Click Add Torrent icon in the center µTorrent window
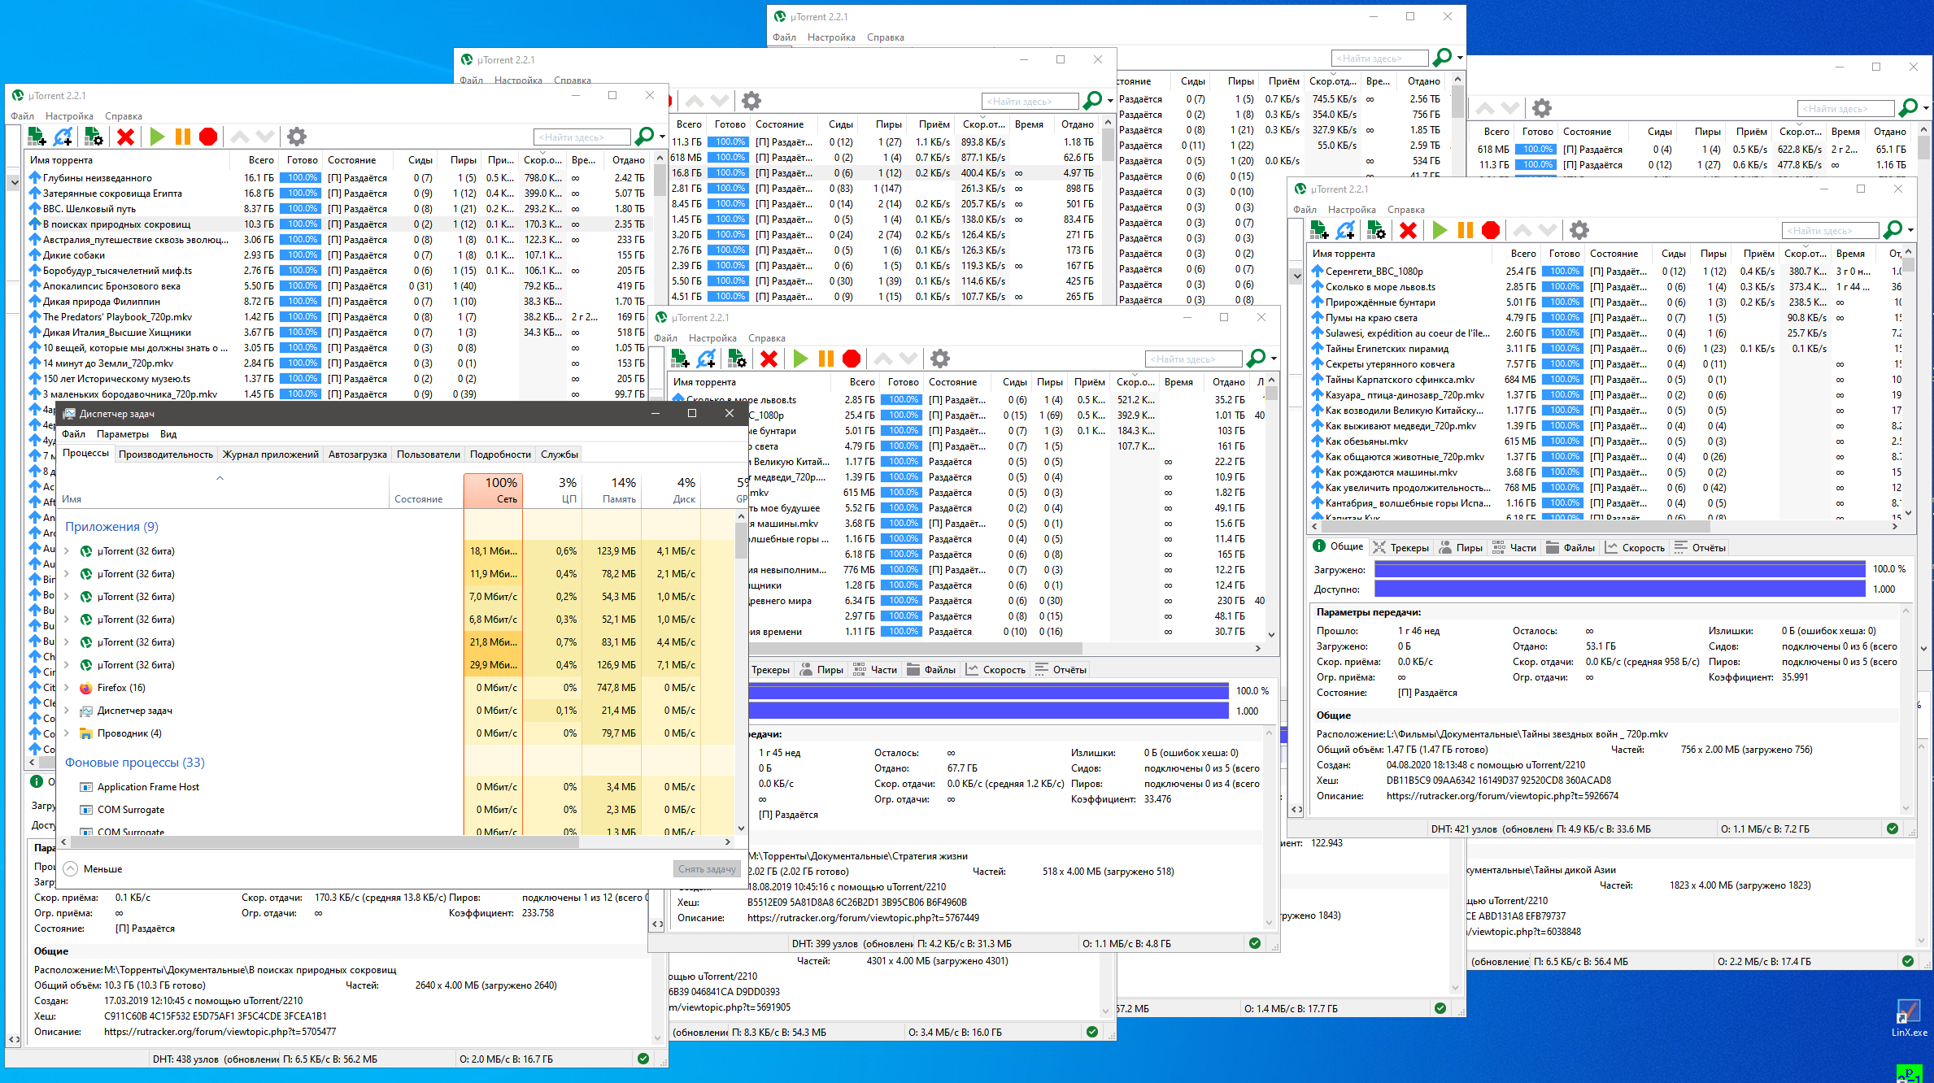Viewport: 1934px width, 1083px height. (680, 359)
